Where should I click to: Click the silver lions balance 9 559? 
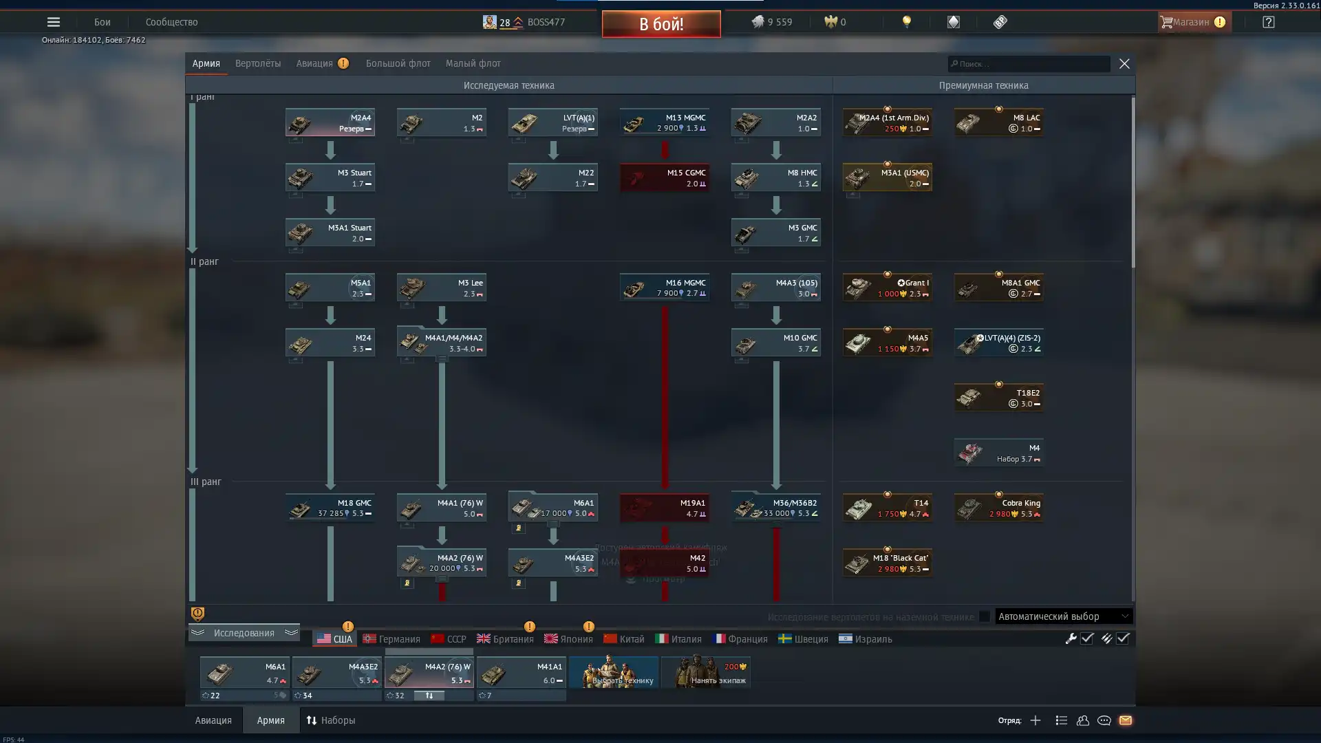[771, 22]
